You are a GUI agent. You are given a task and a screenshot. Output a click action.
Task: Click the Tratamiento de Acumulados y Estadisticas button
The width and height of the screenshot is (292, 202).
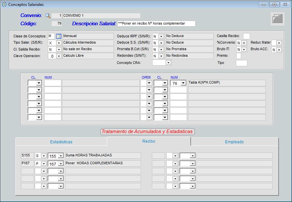148,131
